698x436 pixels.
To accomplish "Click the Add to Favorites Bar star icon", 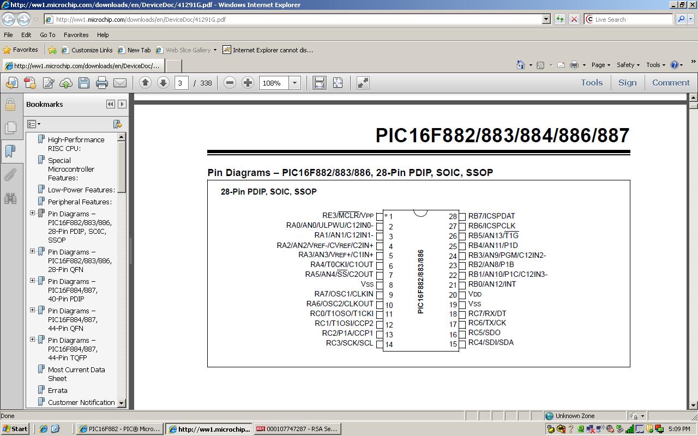I will click(52, 50).
